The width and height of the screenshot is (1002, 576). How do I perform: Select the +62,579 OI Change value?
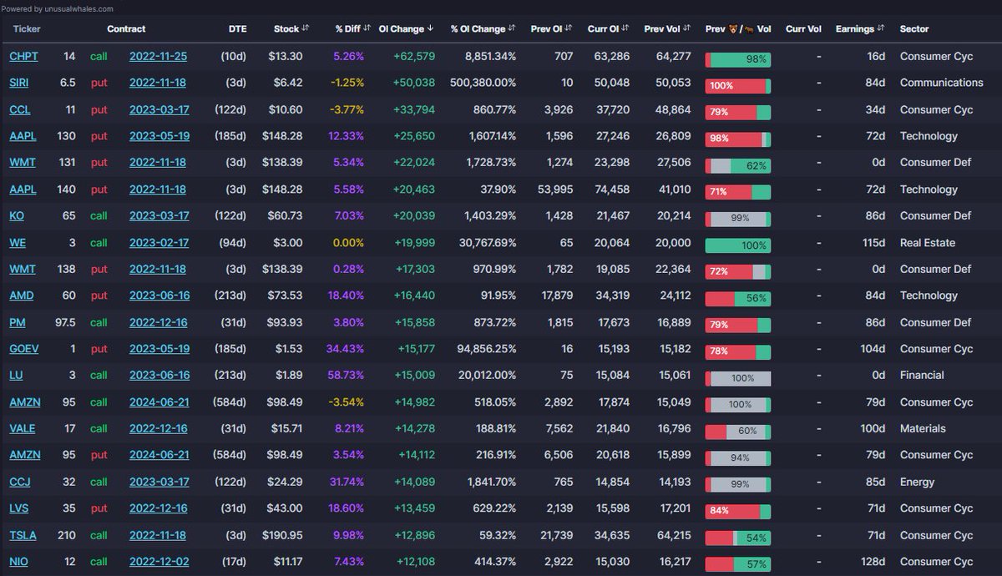point(412,56)
